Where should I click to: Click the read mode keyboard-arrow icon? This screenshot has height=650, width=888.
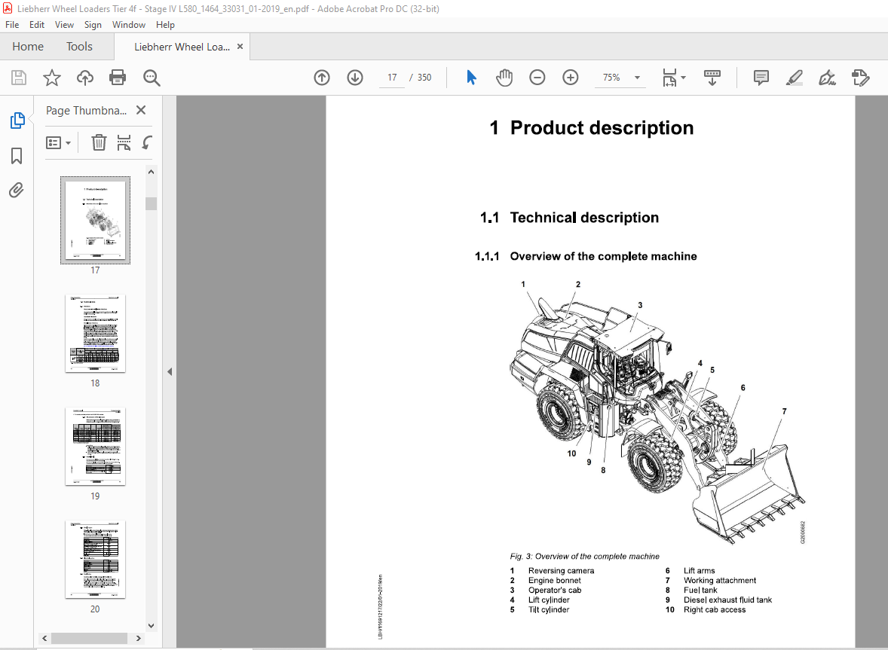pos(712,78)
